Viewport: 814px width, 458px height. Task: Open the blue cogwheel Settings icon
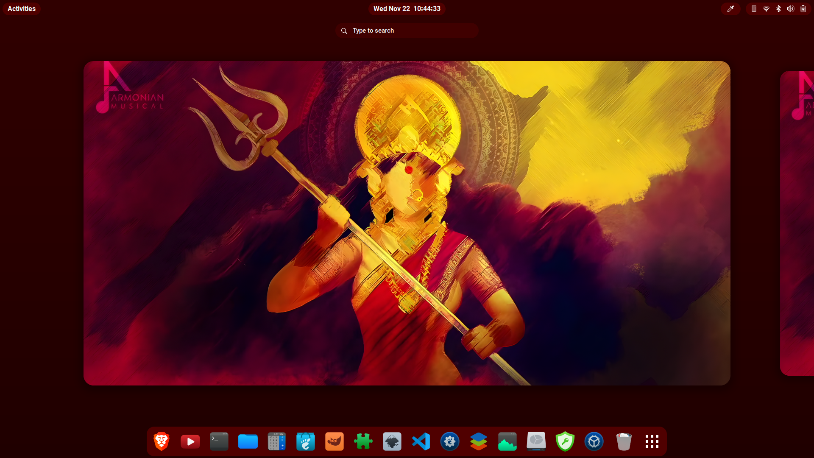pyautogui.click(x=594, y=441)
